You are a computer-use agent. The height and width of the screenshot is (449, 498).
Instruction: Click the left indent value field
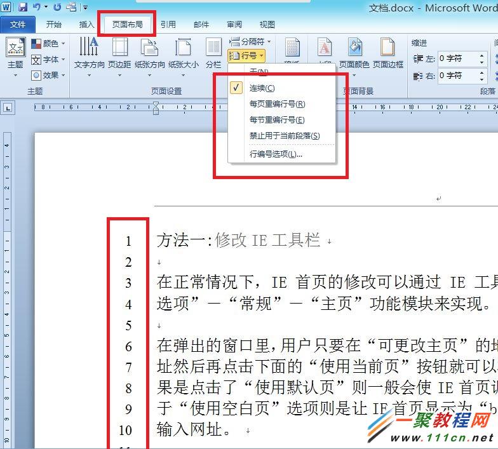click(x=458, y=58)
